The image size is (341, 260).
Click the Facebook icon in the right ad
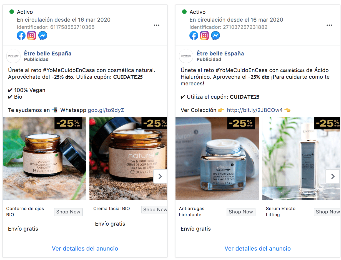pos(194,35)
